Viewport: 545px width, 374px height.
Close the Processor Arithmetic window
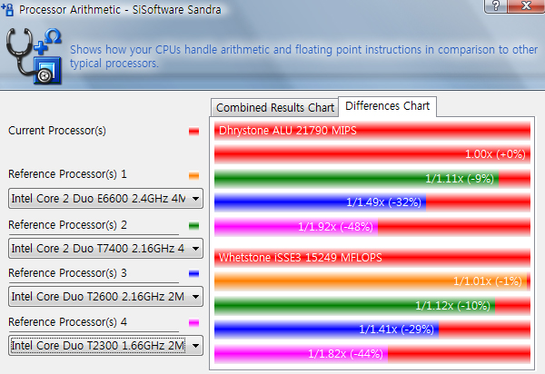click(x=526, y=5)
